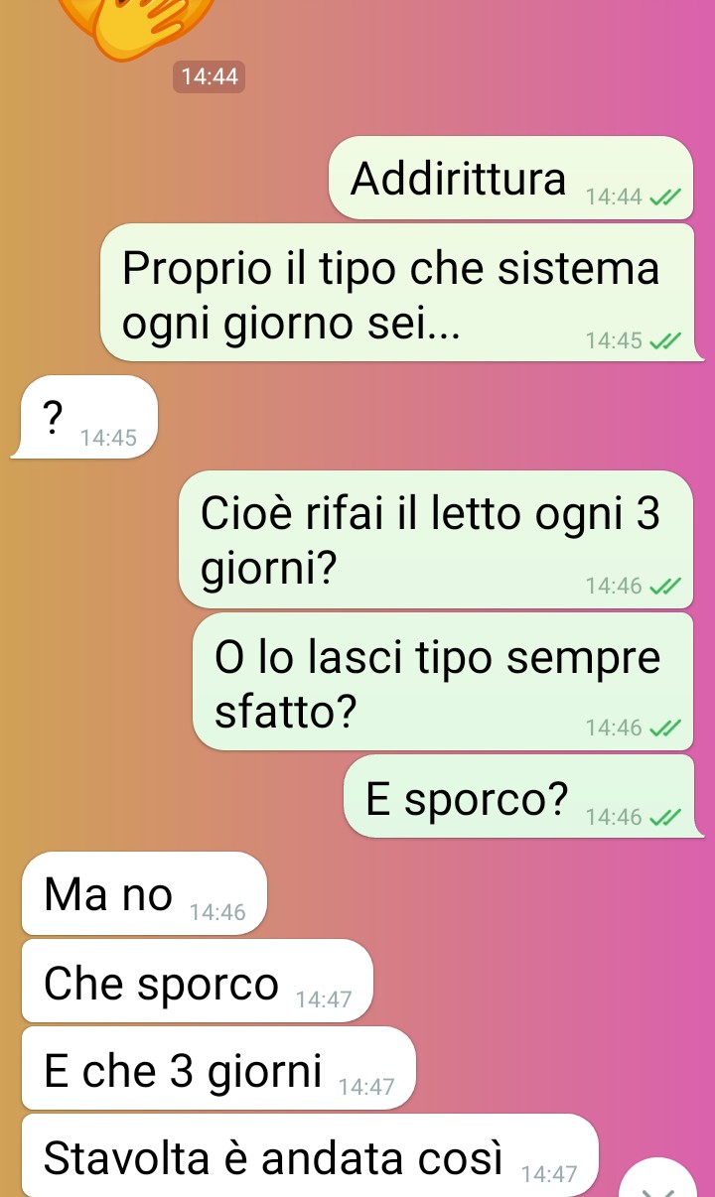Select the 'Che sporco' received bubble
This screenshot has height=1197, width=715.
[x=198, y=981]
